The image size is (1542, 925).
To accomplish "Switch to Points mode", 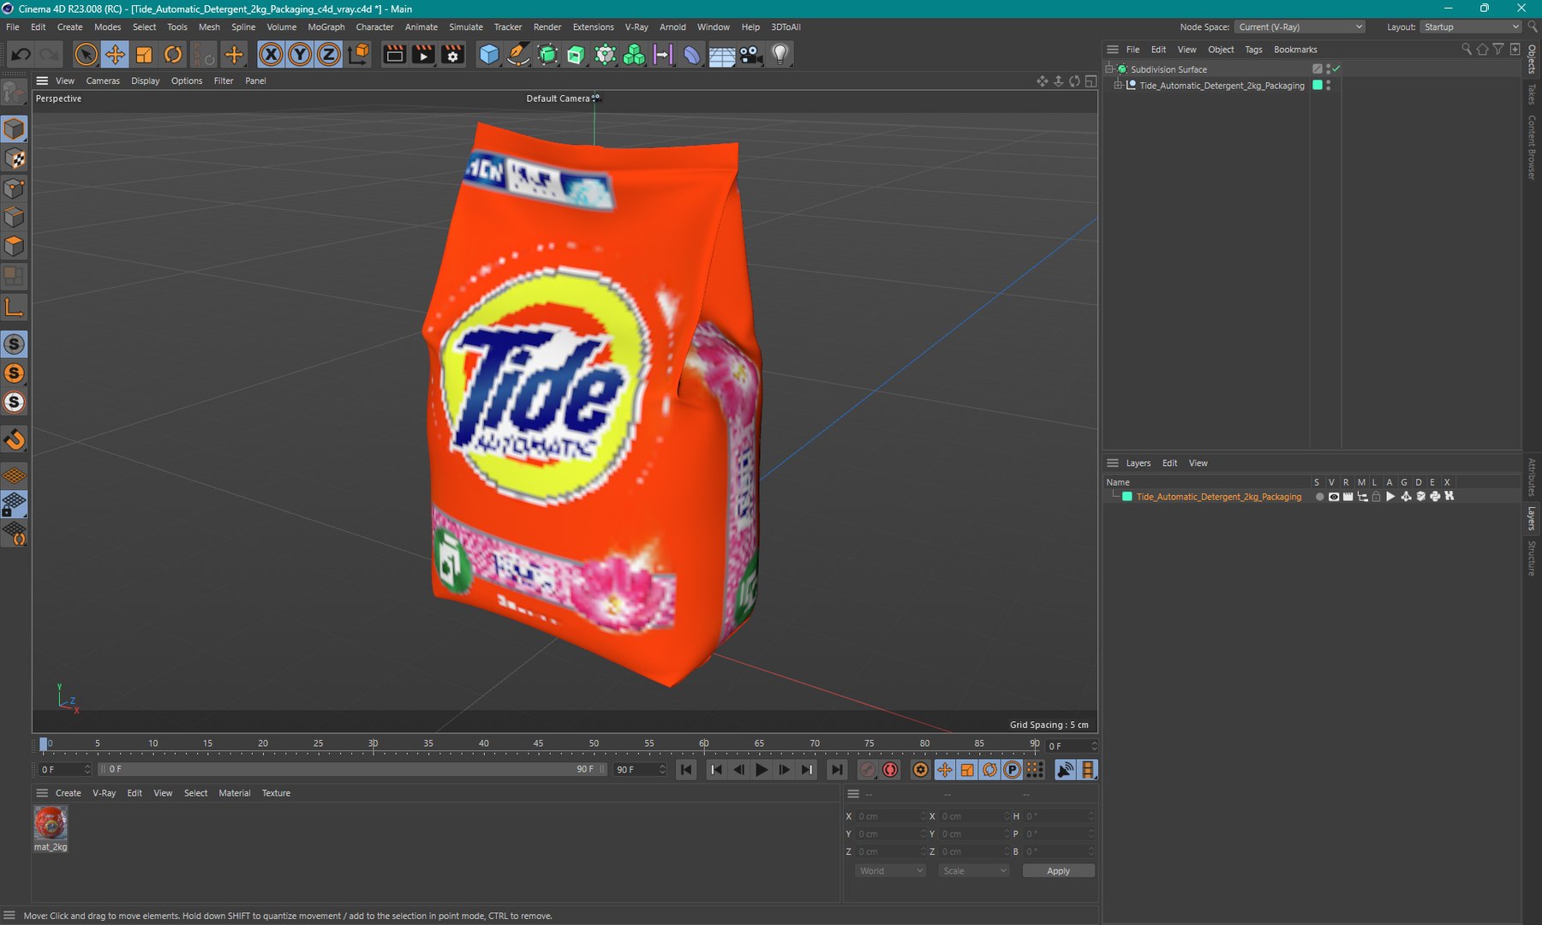I will 15,188.
